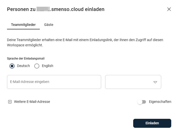178x135 pixels.
Task: Focus the E-Mail-Adresse eingeben field
Action: tap(54, 82)
